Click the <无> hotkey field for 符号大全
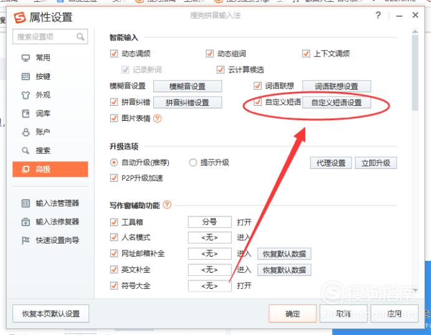This screenshot has width=431, height=335. 210,286
